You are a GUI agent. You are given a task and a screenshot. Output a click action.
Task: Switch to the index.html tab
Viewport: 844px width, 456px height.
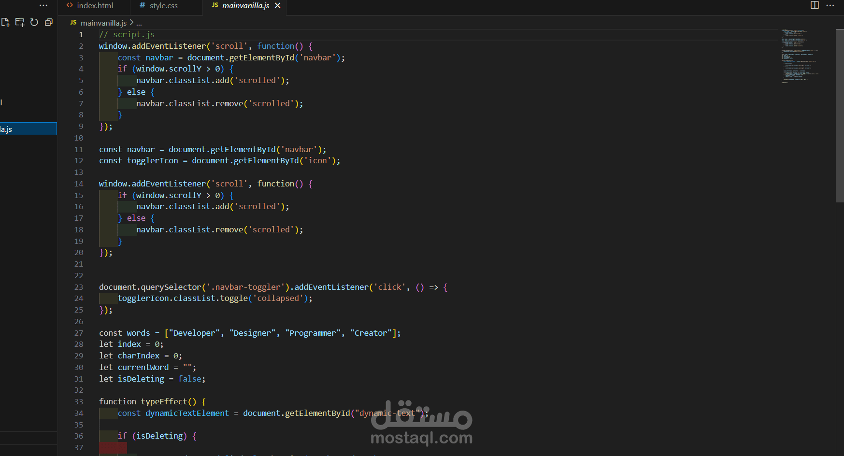coord(94,6)
